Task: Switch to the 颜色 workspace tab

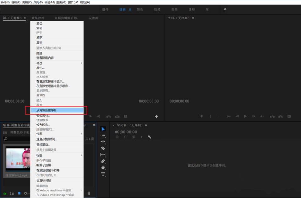Action: 140,9
